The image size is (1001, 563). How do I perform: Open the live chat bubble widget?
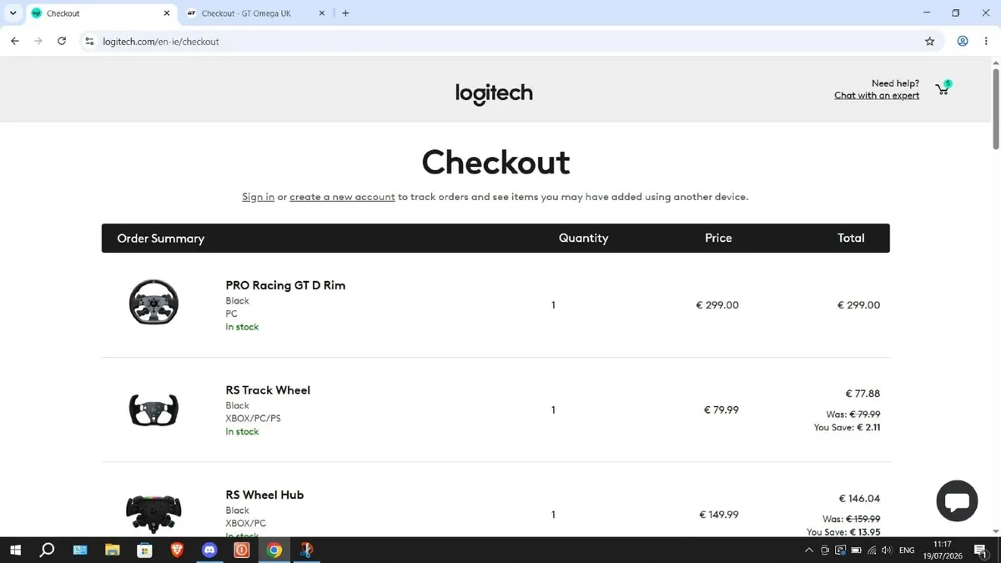(x=957, y=501)
